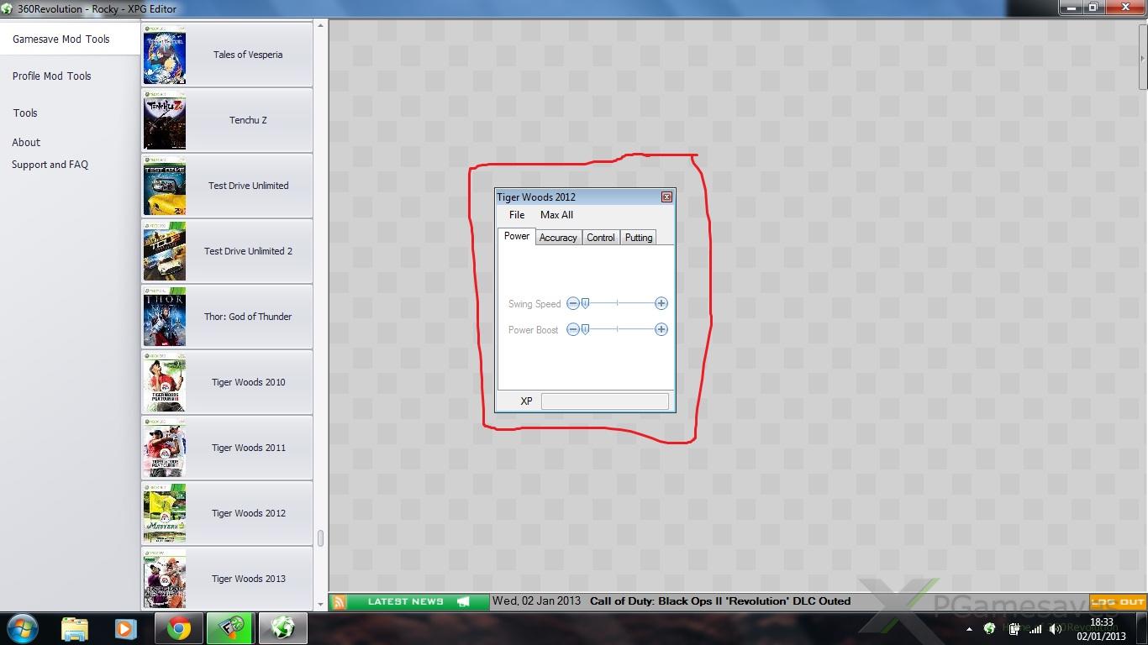Image resolution: width=1148 pixels, height=645 pixels.
Task: Open the Windows Start menu
Action: pyautogui.click(x=22, y=628)
